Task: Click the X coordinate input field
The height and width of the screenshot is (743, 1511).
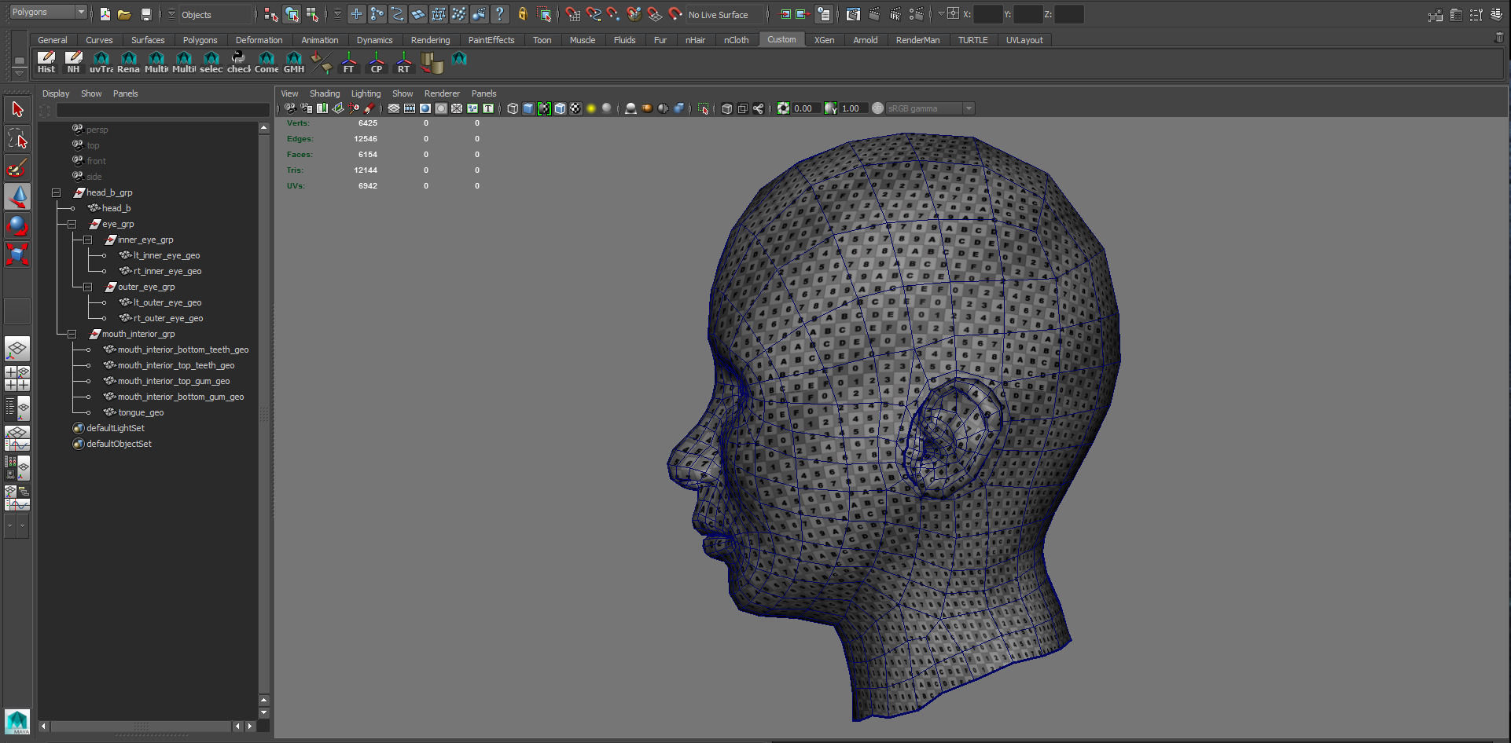Action: tap(987, 14)
